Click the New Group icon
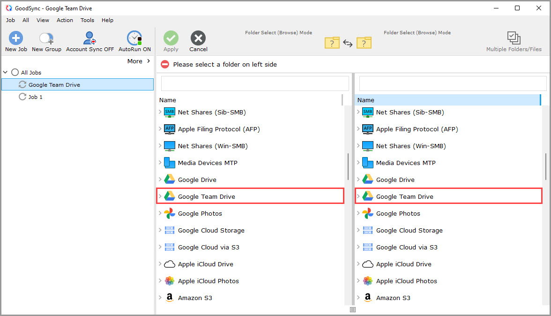551x316 pixels. pos(46,41)
